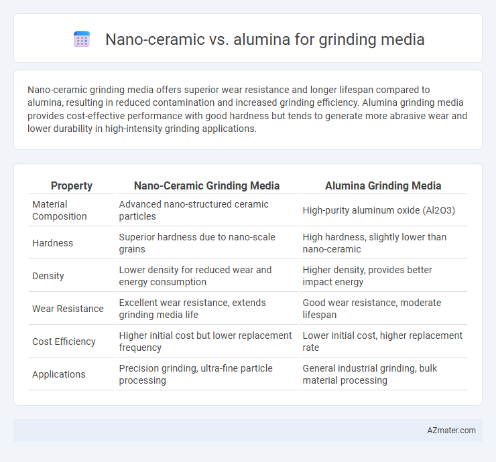Click the heading 'Nano-ceramic vs. alumina for grinding media'
Screen dimensions: 496x462
coord(265,40)
